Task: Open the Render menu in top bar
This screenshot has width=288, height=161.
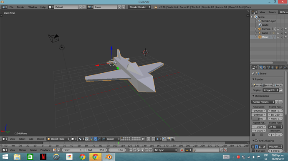Action: [x=21, y=7]
